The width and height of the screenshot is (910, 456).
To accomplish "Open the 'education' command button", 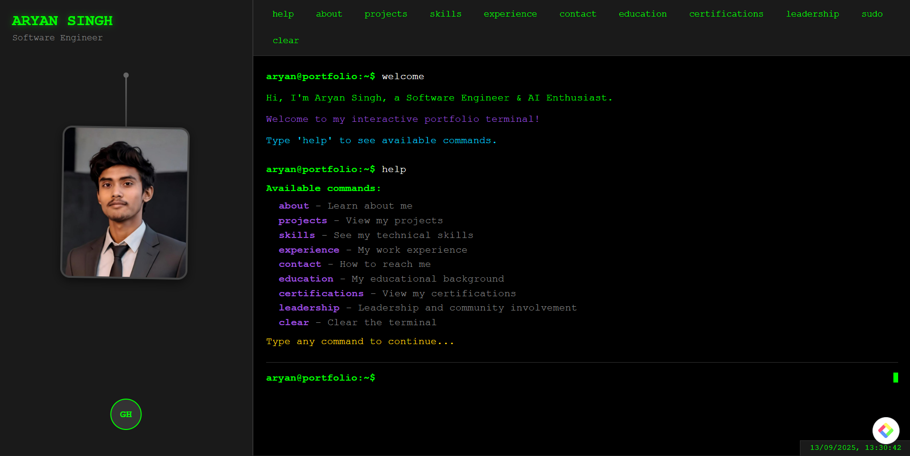I will pos(642,14).
